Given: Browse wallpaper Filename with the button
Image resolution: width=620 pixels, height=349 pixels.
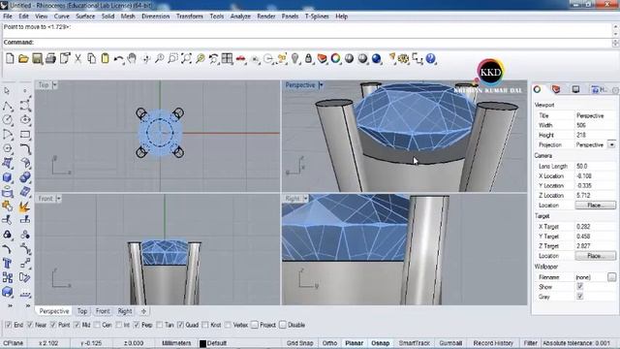Looking at the screenshot, I should [x=611, y=277].
